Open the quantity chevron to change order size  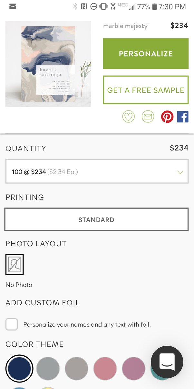tap(180, 172)
